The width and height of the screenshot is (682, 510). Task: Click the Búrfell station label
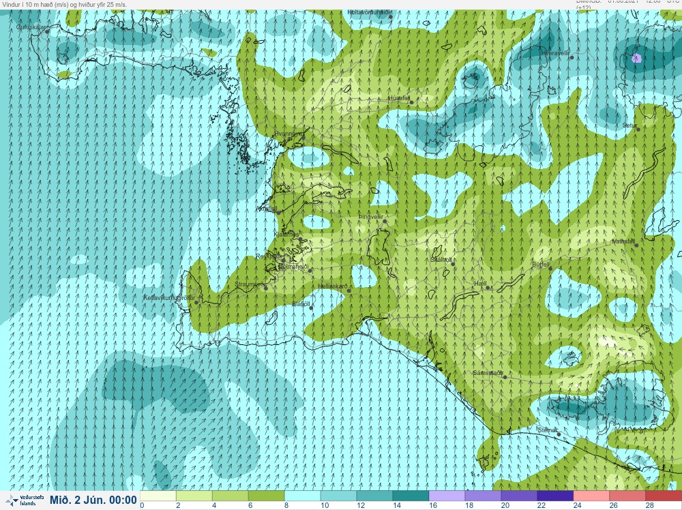coord(541,264)
